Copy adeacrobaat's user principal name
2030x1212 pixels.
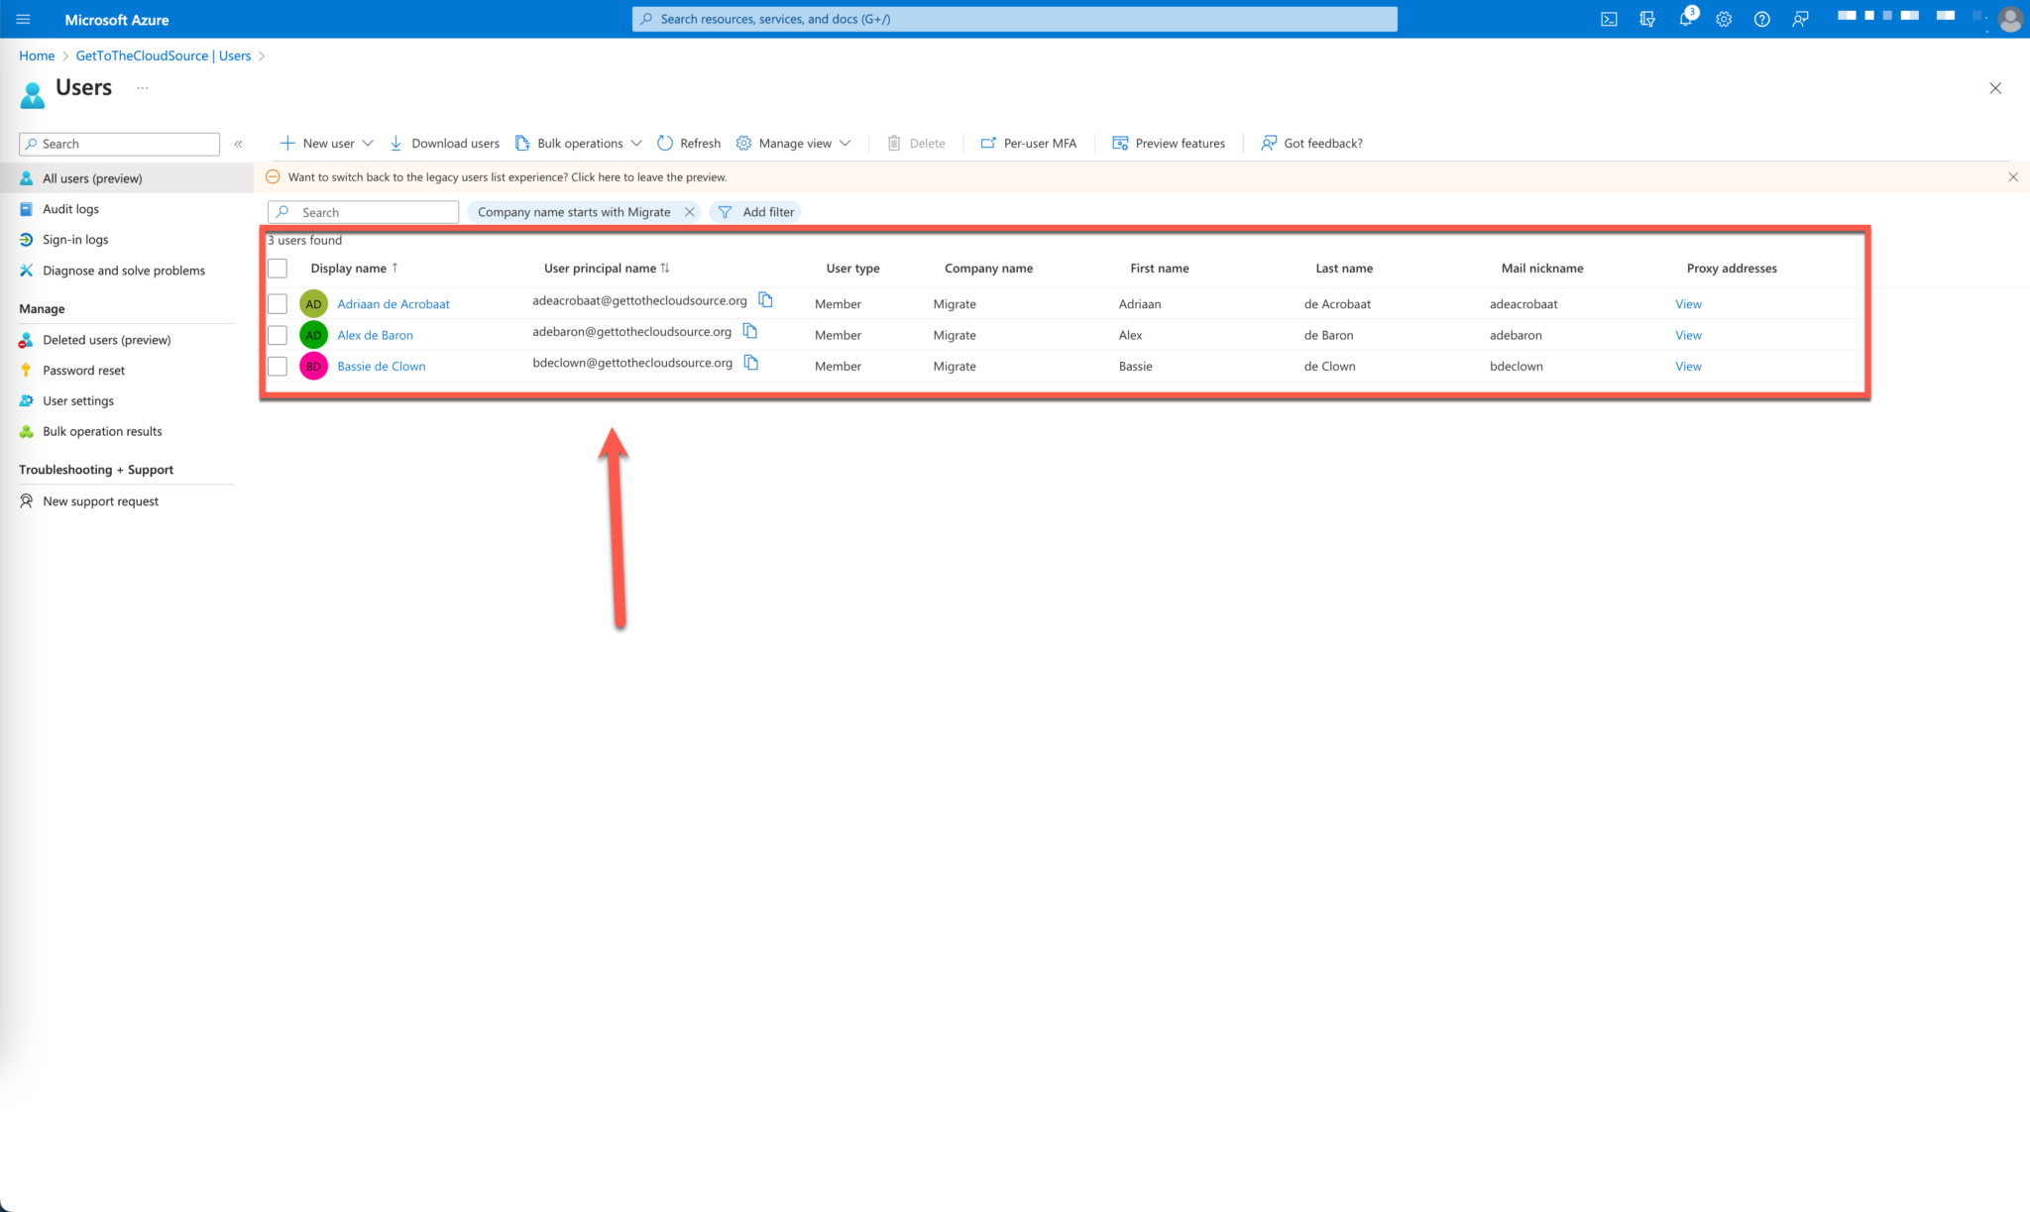[764, 299]
